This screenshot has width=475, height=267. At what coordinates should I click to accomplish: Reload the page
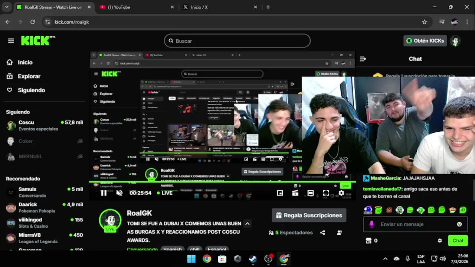tap(33, 22)
